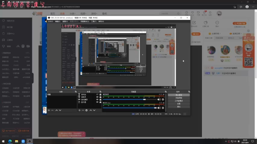Expand the 游戏 dropdown in Douyu nav
Viewport: 257px width, 144px height.
pyautogui.click(x=94, y=13)
